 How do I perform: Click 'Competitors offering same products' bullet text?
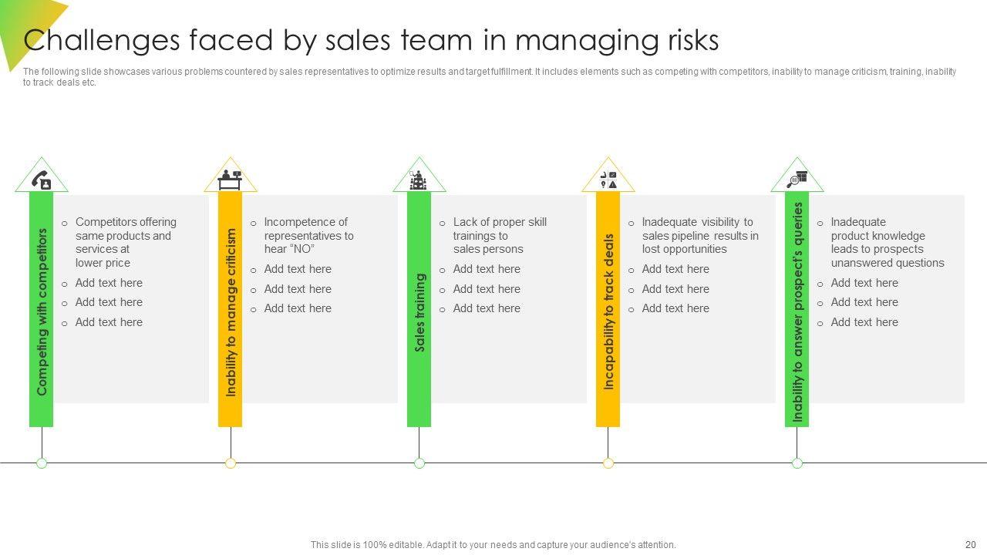[x=125, y=242]
